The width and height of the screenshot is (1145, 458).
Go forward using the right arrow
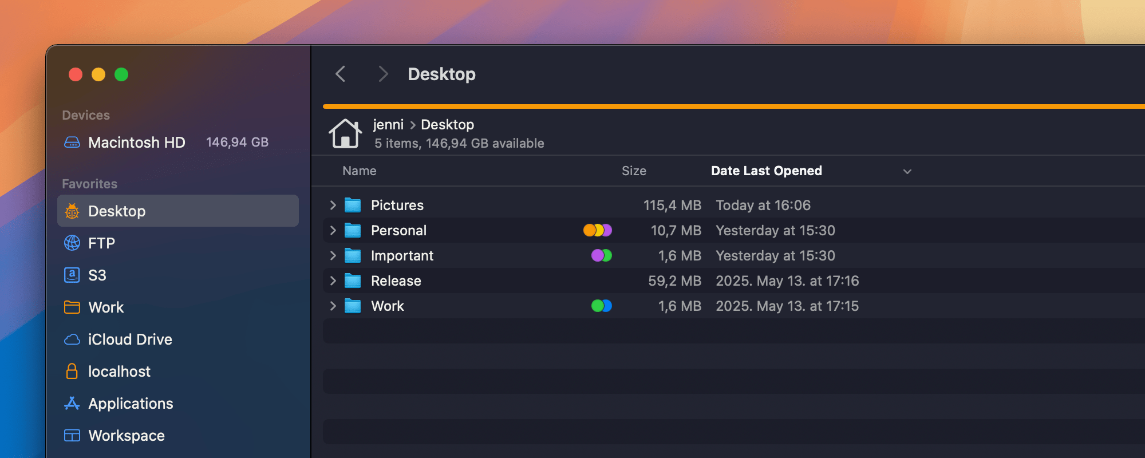[x=383, y=74]
